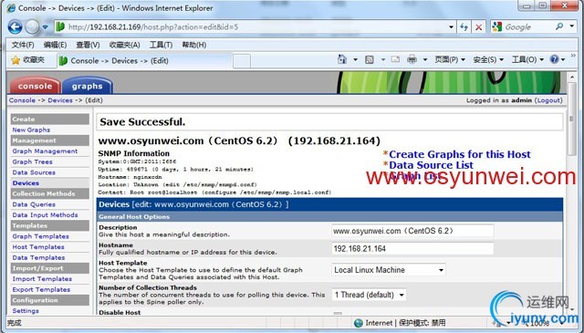Open the 文件(F) menu
This screenshot has width=584, height=333.
point(23,45)
